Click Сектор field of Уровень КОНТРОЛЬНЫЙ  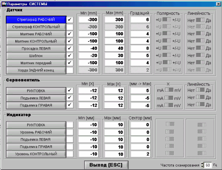point(140,154)
